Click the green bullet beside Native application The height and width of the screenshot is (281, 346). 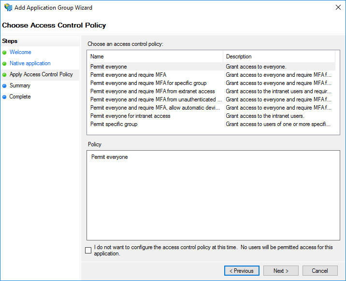(4, 63)
